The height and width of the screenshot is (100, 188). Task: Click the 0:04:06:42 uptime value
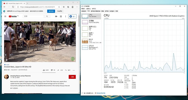point(109,87)
